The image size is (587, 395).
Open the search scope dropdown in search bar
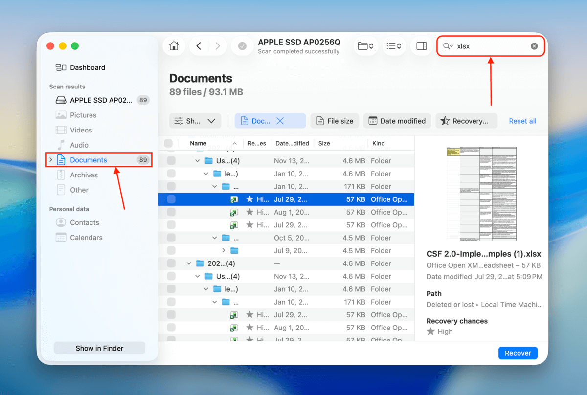tap(448, 45)
